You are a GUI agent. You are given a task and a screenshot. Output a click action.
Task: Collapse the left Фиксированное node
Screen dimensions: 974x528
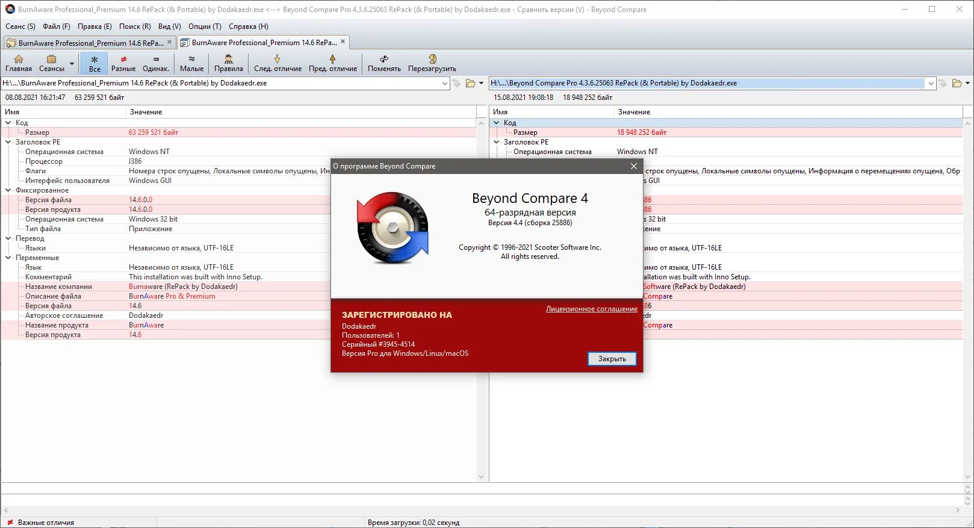[x=8, y=190]
